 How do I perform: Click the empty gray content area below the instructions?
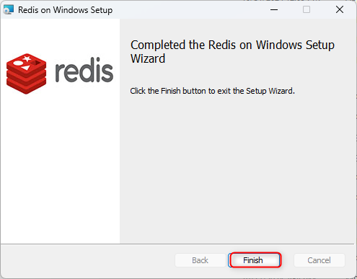[238, 168]
